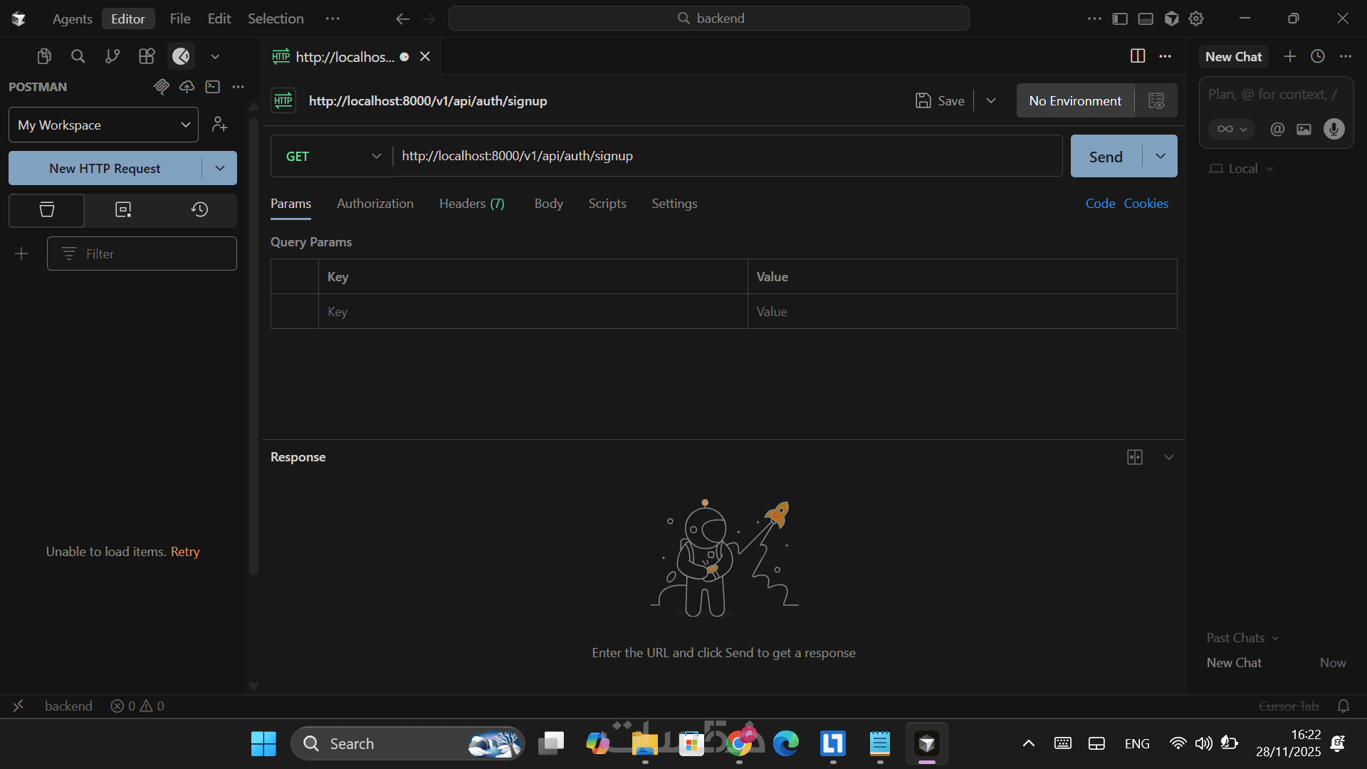Toggle the response pane two-column layout icon
1367x769 pixels.
1135,457
